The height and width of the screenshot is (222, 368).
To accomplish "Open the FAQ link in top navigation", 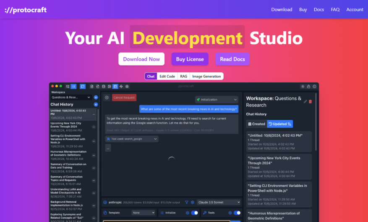I will pos(335,10).
